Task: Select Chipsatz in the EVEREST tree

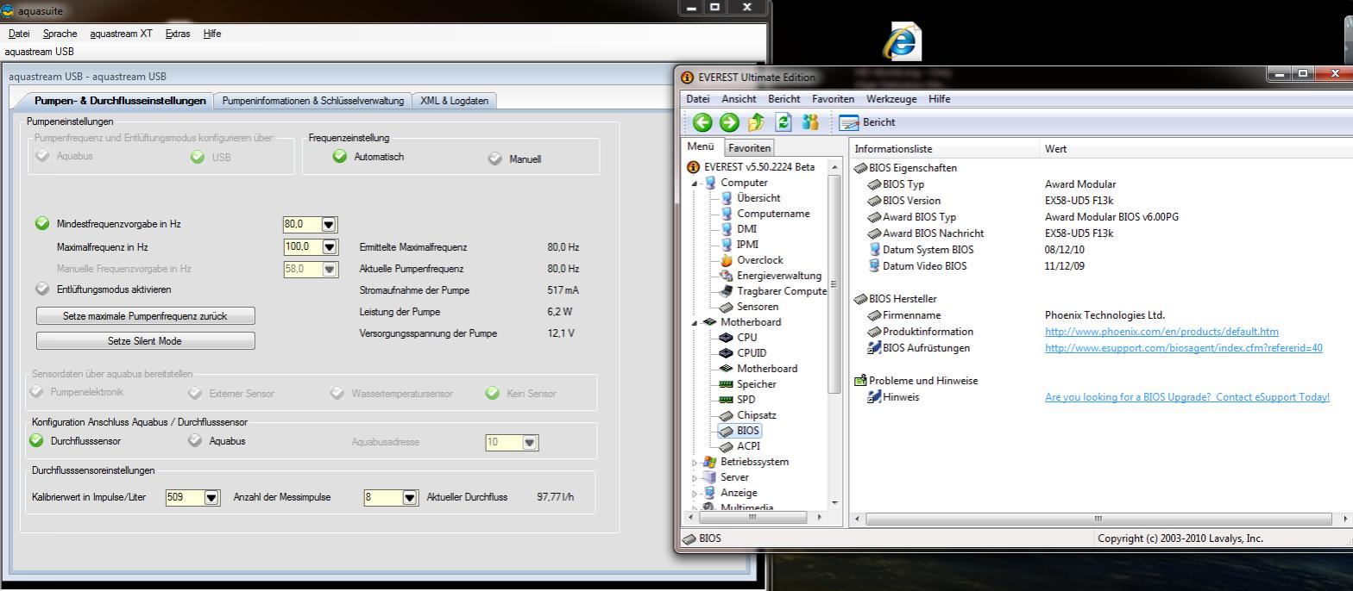Action: (x=757, y=415)
